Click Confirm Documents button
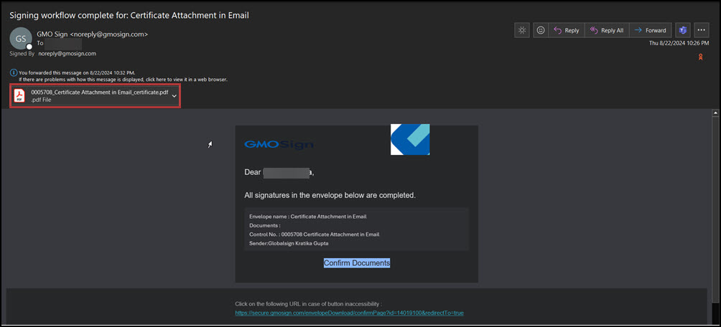Image resolution: width=721 pixels, height=327 pixels. [357, 263]
